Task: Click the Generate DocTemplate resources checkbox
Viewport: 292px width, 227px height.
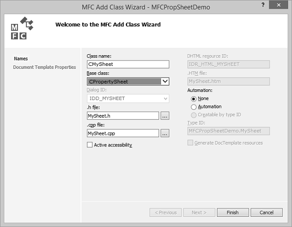Action: pyautogui.click(x=190, y=143)
